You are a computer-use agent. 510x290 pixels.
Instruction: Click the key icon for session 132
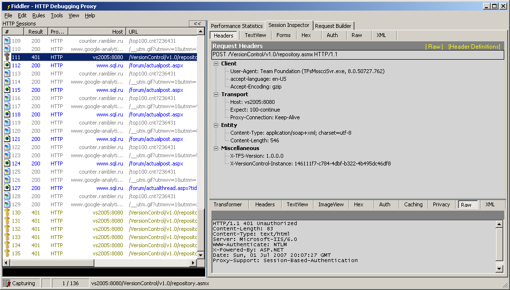7,229
